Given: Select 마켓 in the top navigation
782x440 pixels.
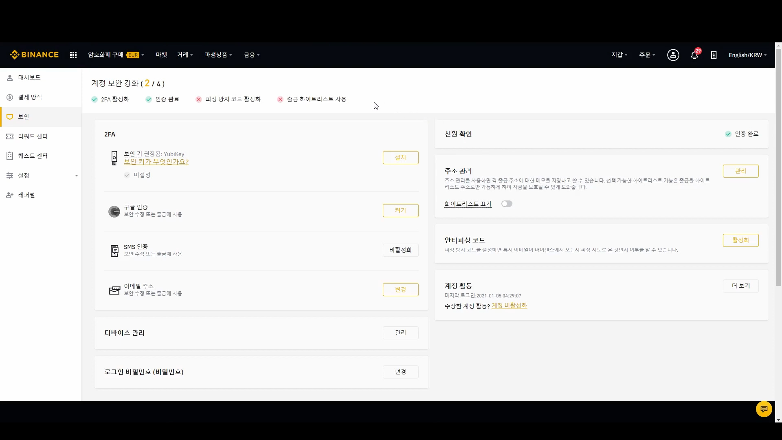Looking at the screenshot, I should click(161, 55).
